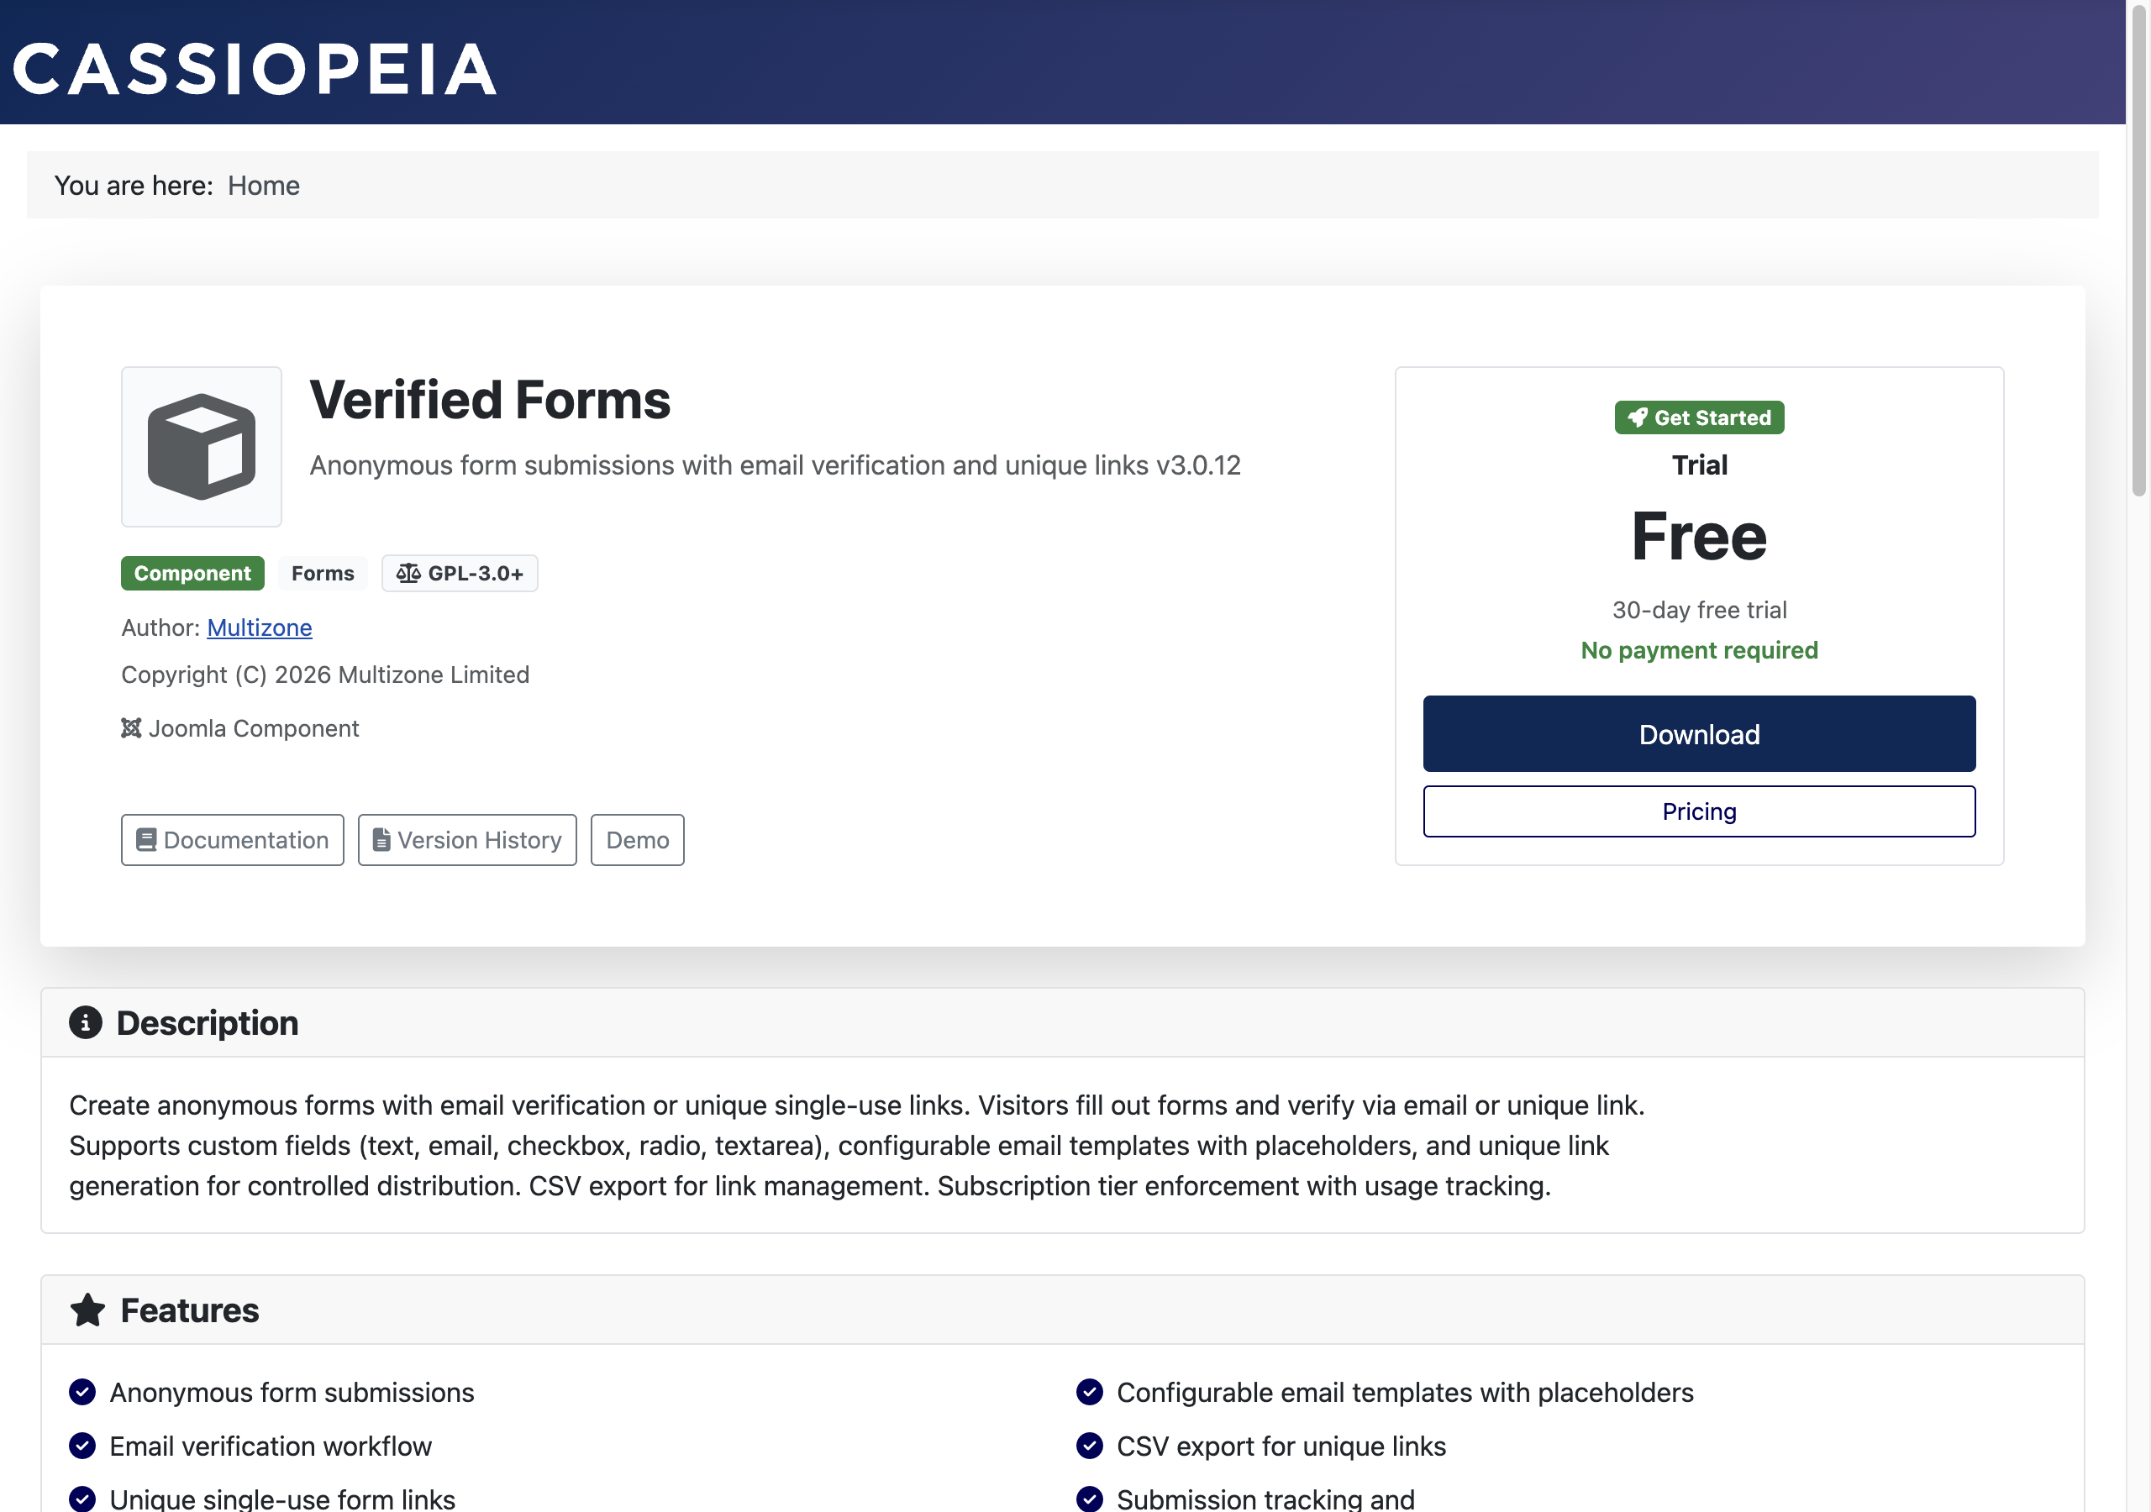Click the checkmark beside Email verification workflow
The height and width of the screenshot is (1512, 2151).
82,1446
